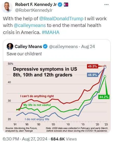
Task: Click Calley Means' avatar in the quoted tweet
Action: [10, 46]
